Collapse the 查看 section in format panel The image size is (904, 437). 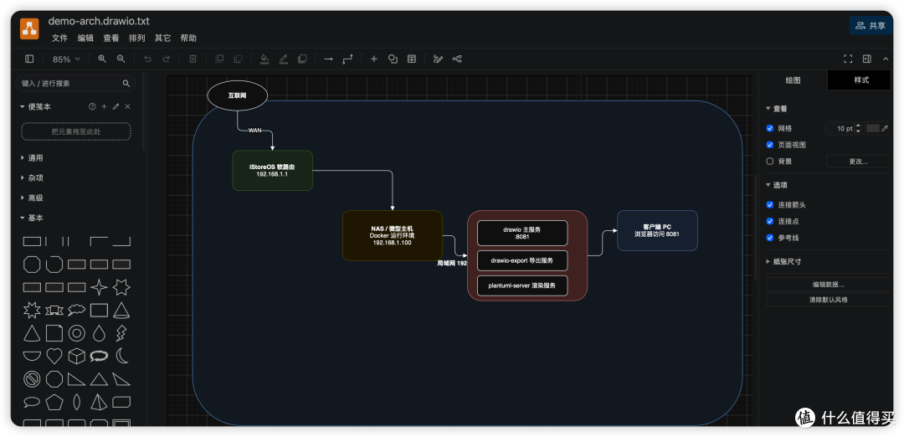[777, 108]
